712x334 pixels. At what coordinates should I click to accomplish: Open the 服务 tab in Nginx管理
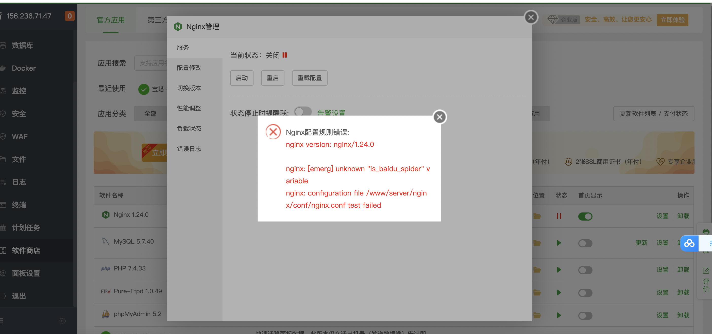coord(195,47)
